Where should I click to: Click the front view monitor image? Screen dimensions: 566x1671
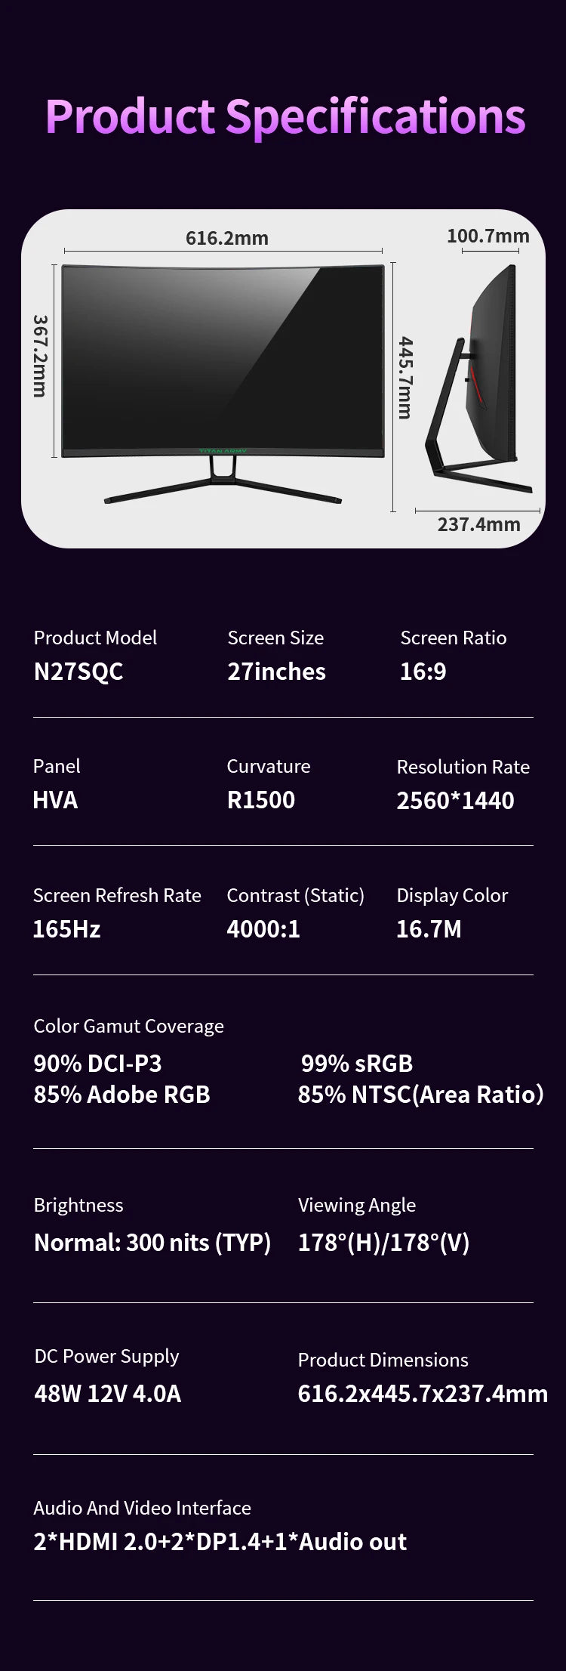point(223,363)
